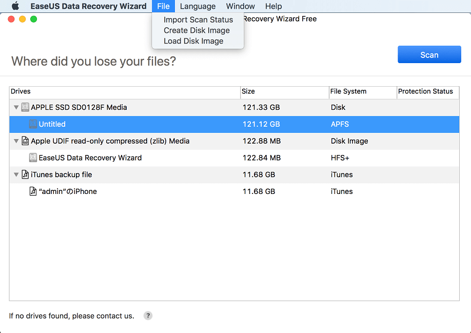Viewport: 471px width, 333px height.
Task: Open the Apple menu
Action: tap(15, 6)
